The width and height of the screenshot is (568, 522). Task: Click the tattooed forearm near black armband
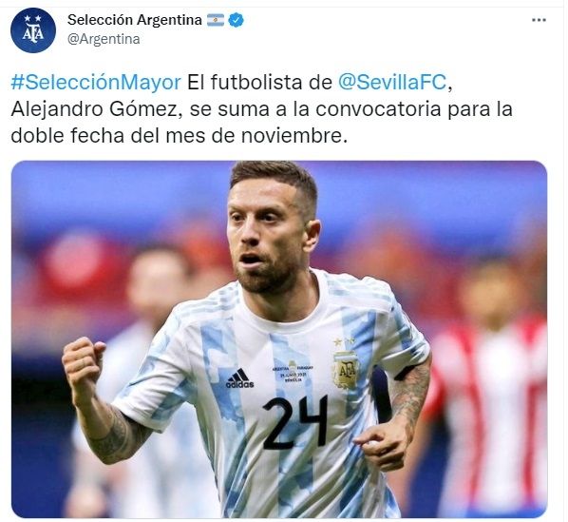pyautogui.click(x=411, y=394)
